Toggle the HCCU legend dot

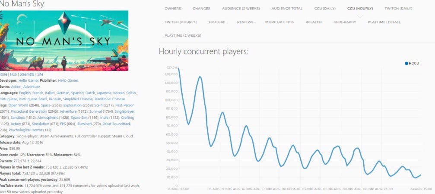coord(406,63)
